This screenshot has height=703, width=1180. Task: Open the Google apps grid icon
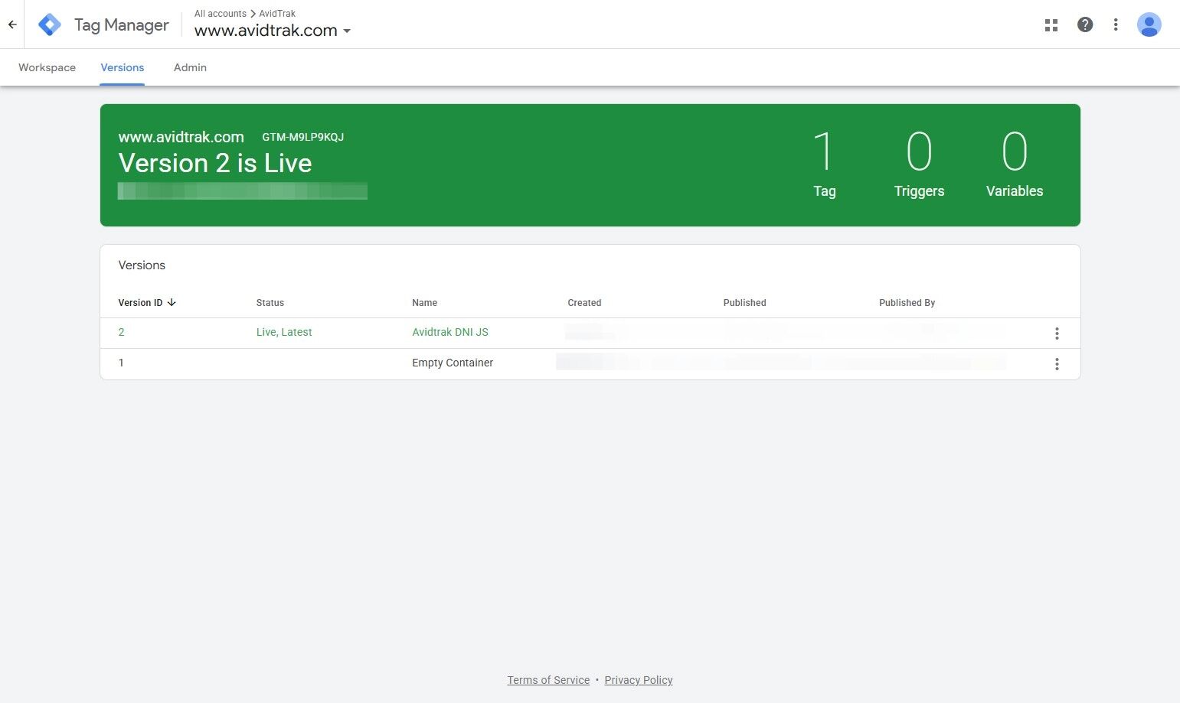pos(1051,25)
